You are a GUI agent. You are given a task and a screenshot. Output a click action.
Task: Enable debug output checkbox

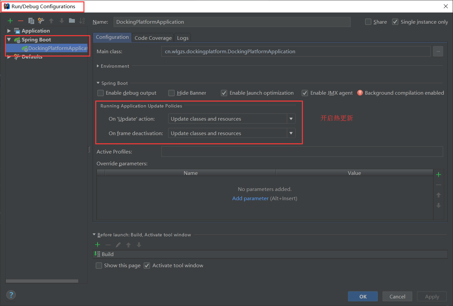click(x=101, y=93)
